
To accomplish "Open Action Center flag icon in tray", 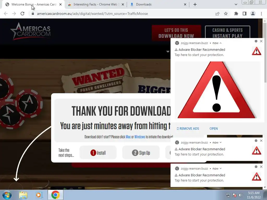I will 234,195.
